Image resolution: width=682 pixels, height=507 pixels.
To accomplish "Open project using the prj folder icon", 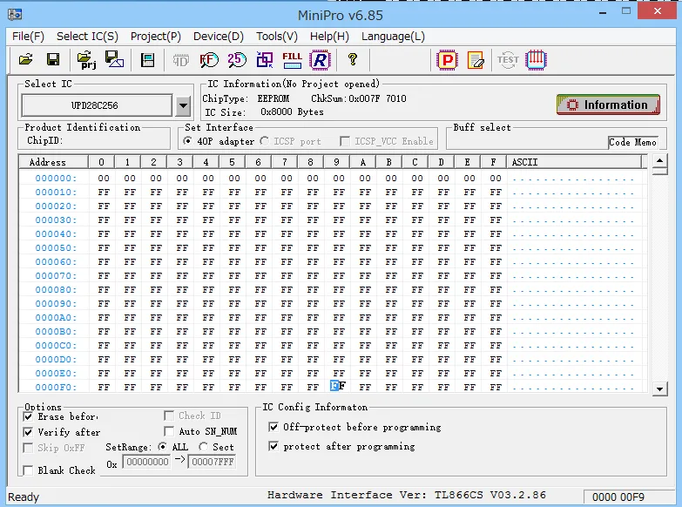I will 86,59.
